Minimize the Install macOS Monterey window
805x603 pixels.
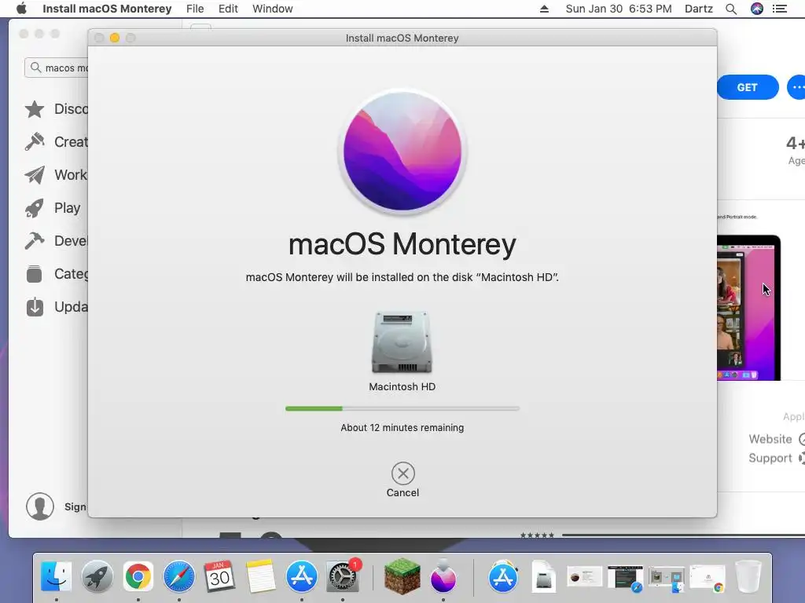pyautogui.click(x=115, y=38)
